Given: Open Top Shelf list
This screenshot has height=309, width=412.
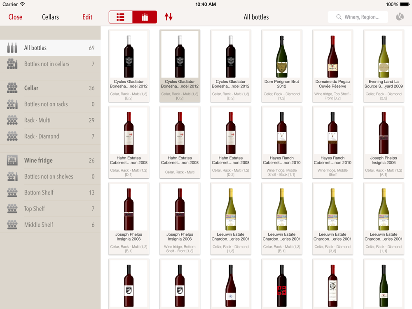Looking at the screenshot, I should 50,208.
